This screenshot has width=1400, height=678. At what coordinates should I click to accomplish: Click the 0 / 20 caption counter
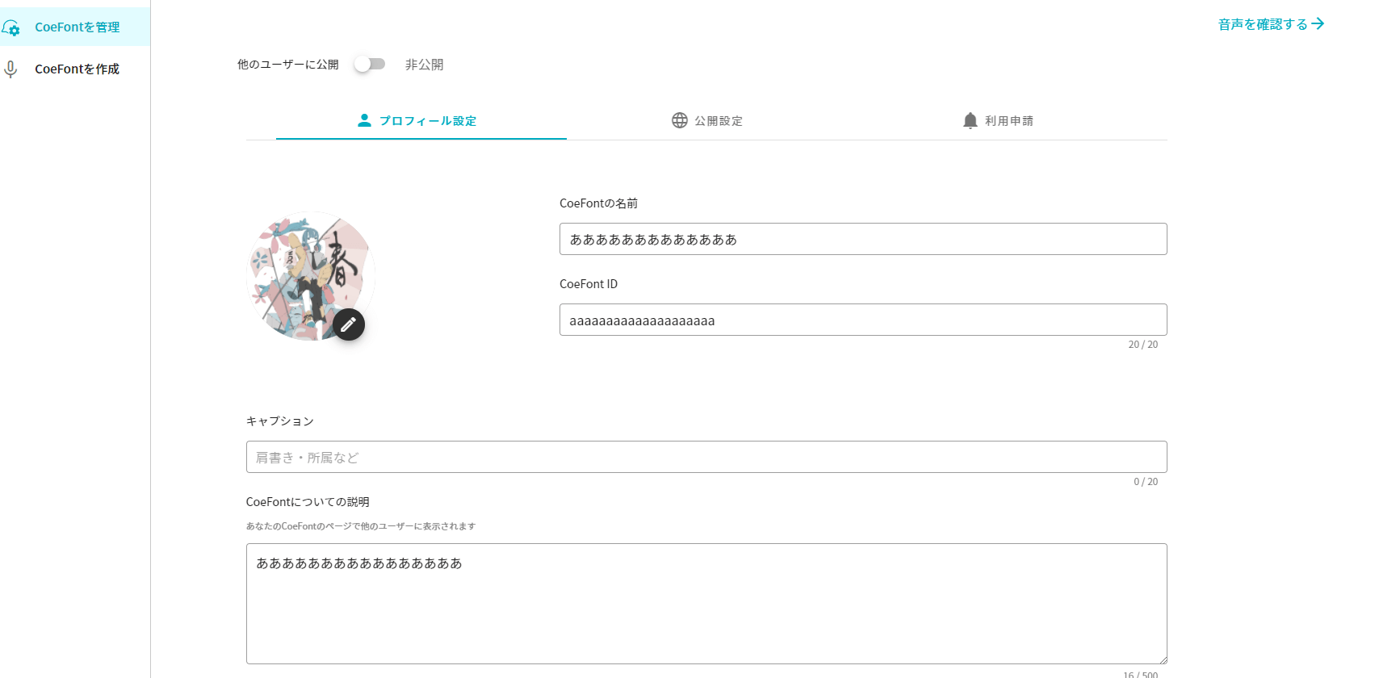tap(1146, 482)
